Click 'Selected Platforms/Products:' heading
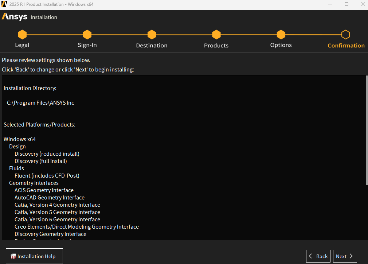The width and height of the screenshot is (368, 264). (x=39, y=125)
